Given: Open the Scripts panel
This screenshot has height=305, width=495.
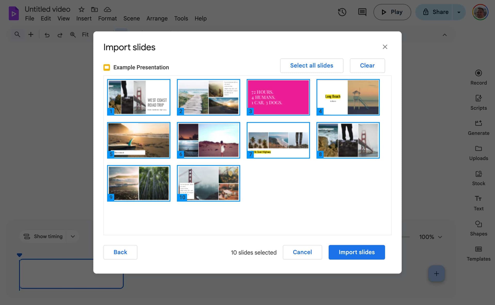Looking at the screenshot, I should click(478, 102).
